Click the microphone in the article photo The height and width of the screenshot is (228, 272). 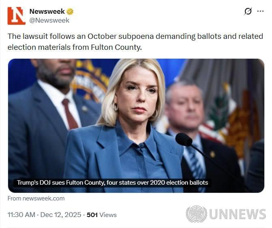184,140
